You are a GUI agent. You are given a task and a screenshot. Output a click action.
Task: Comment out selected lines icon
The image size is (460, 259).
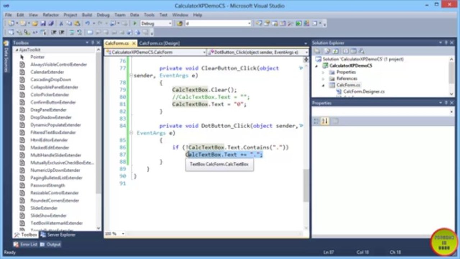[x=72, y=32]
